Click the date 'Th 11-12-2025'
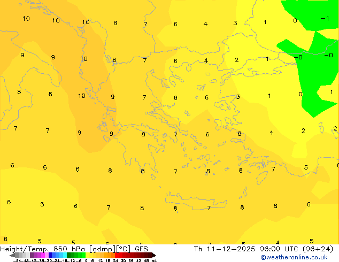The height and width of the screenshot is (262, 339). (x=225, y=249)
